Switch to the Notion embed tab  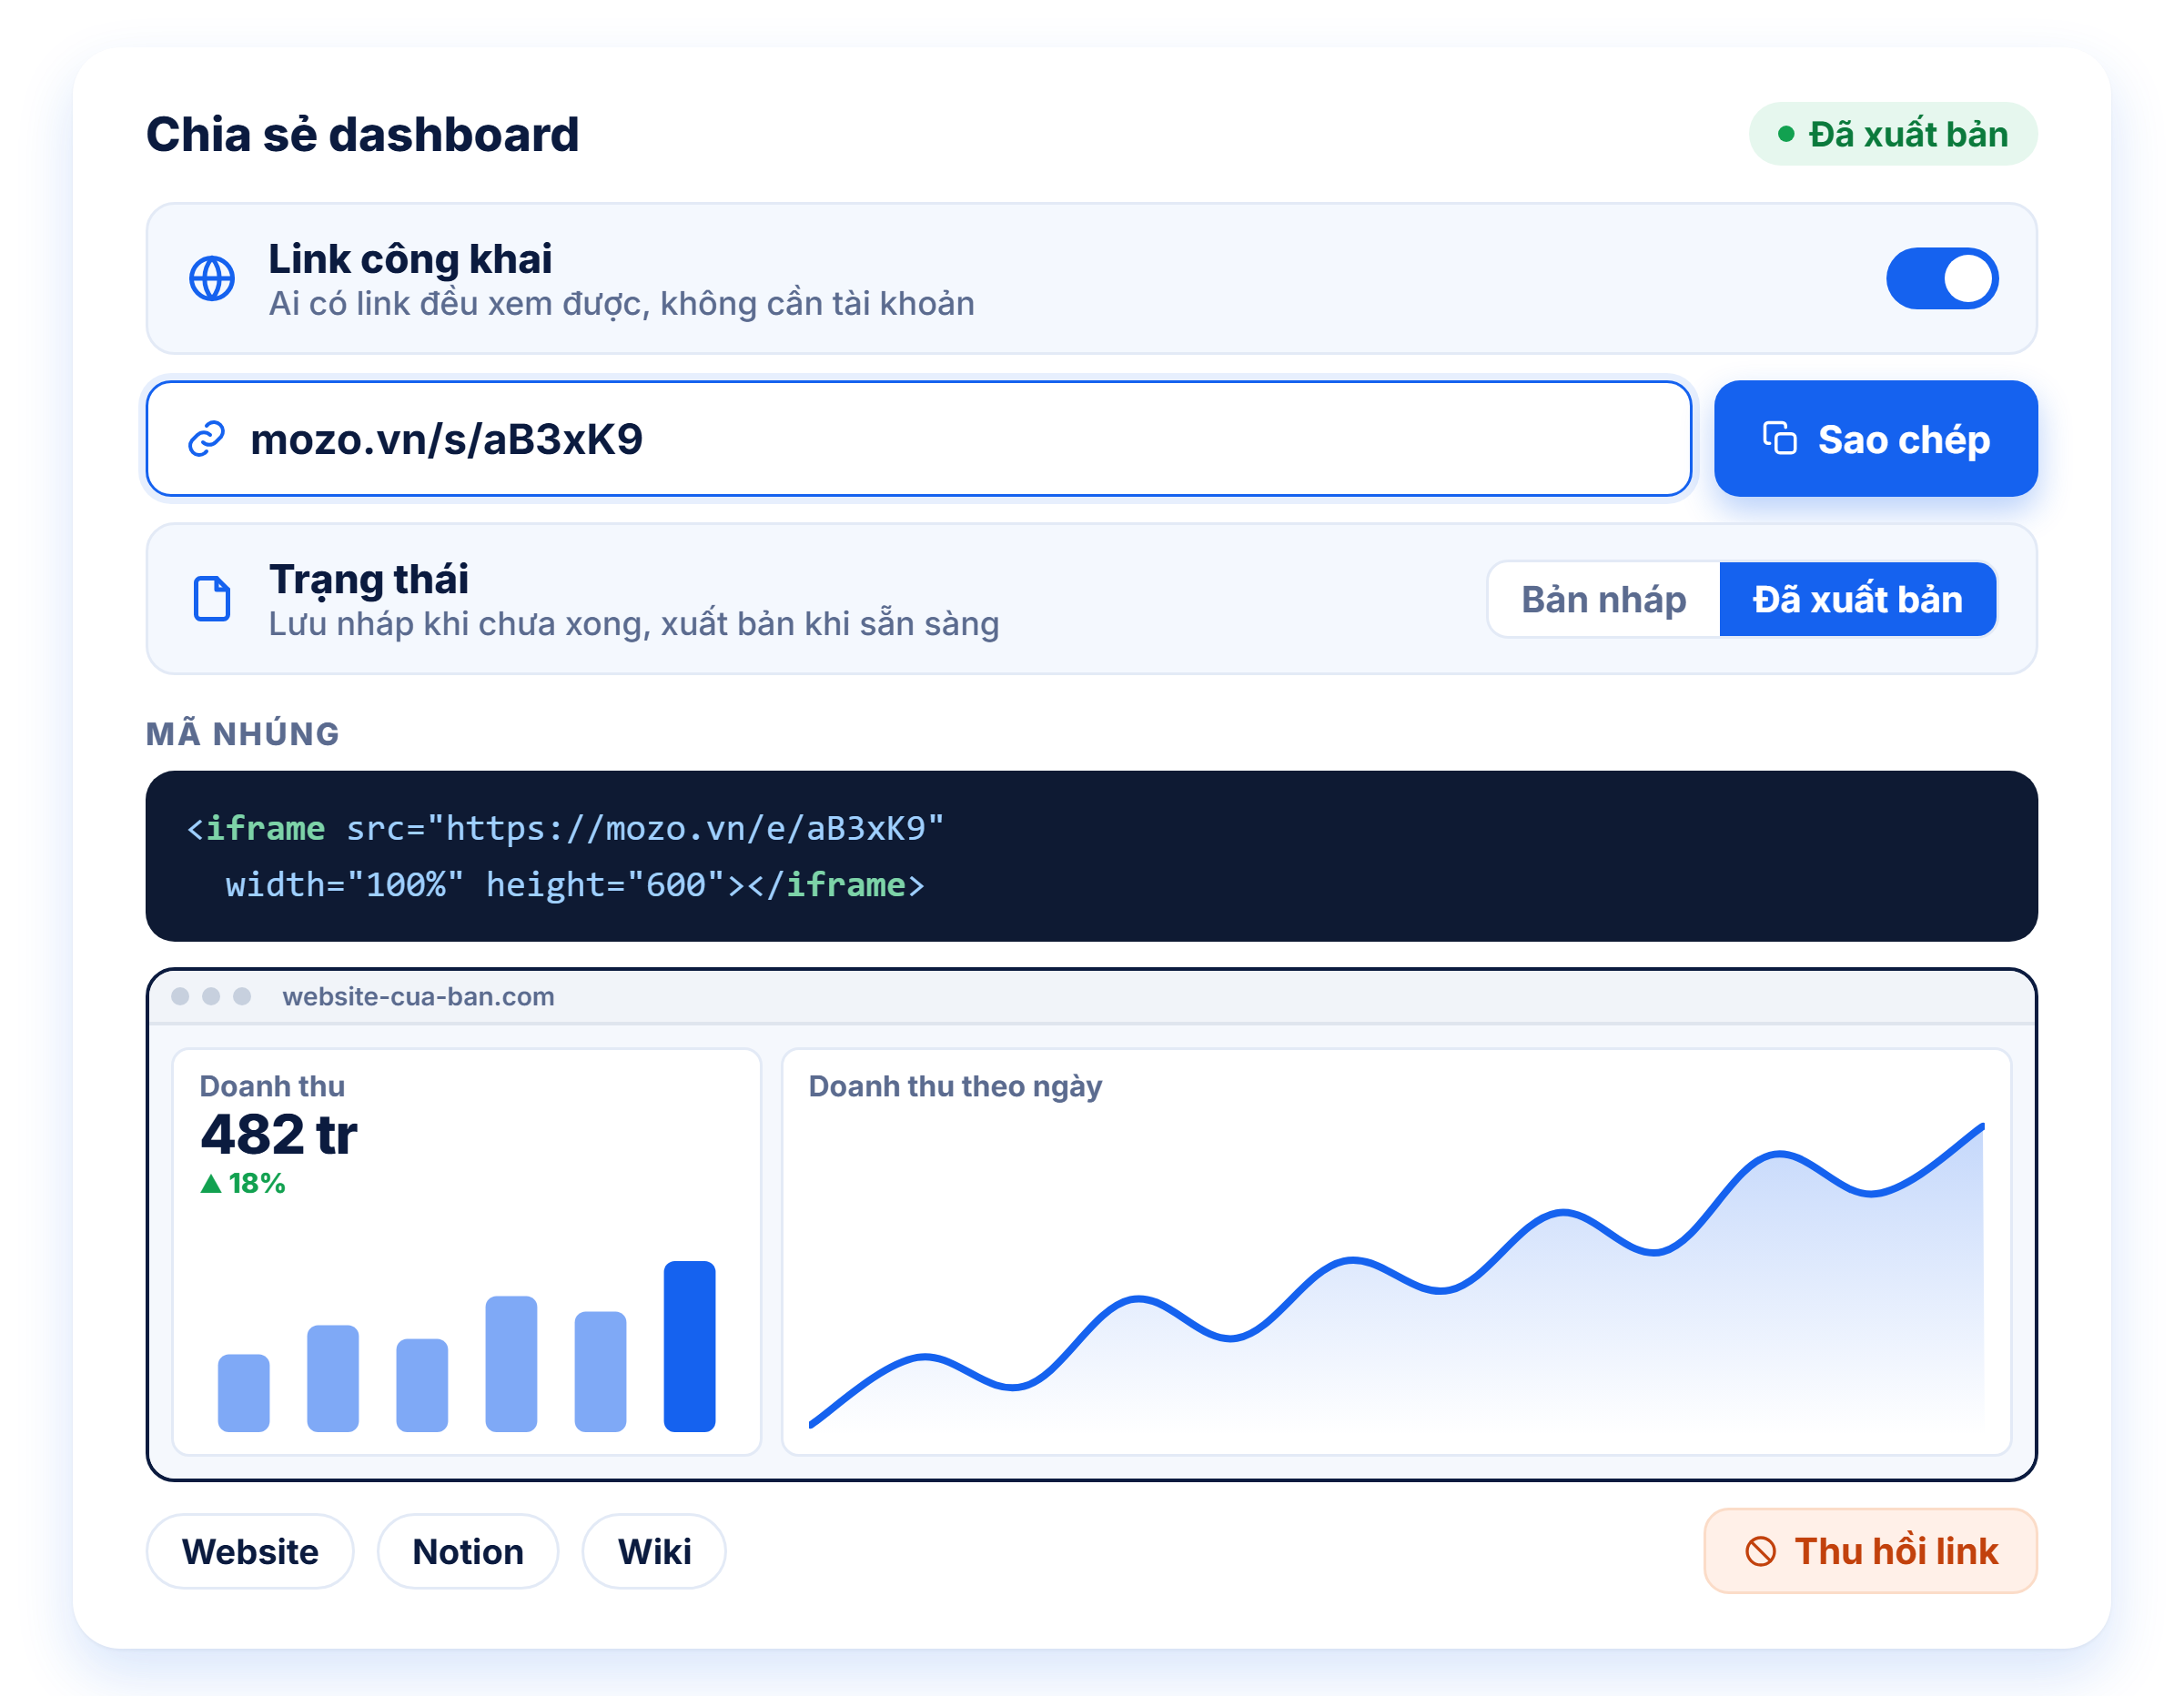point(467,1551)
